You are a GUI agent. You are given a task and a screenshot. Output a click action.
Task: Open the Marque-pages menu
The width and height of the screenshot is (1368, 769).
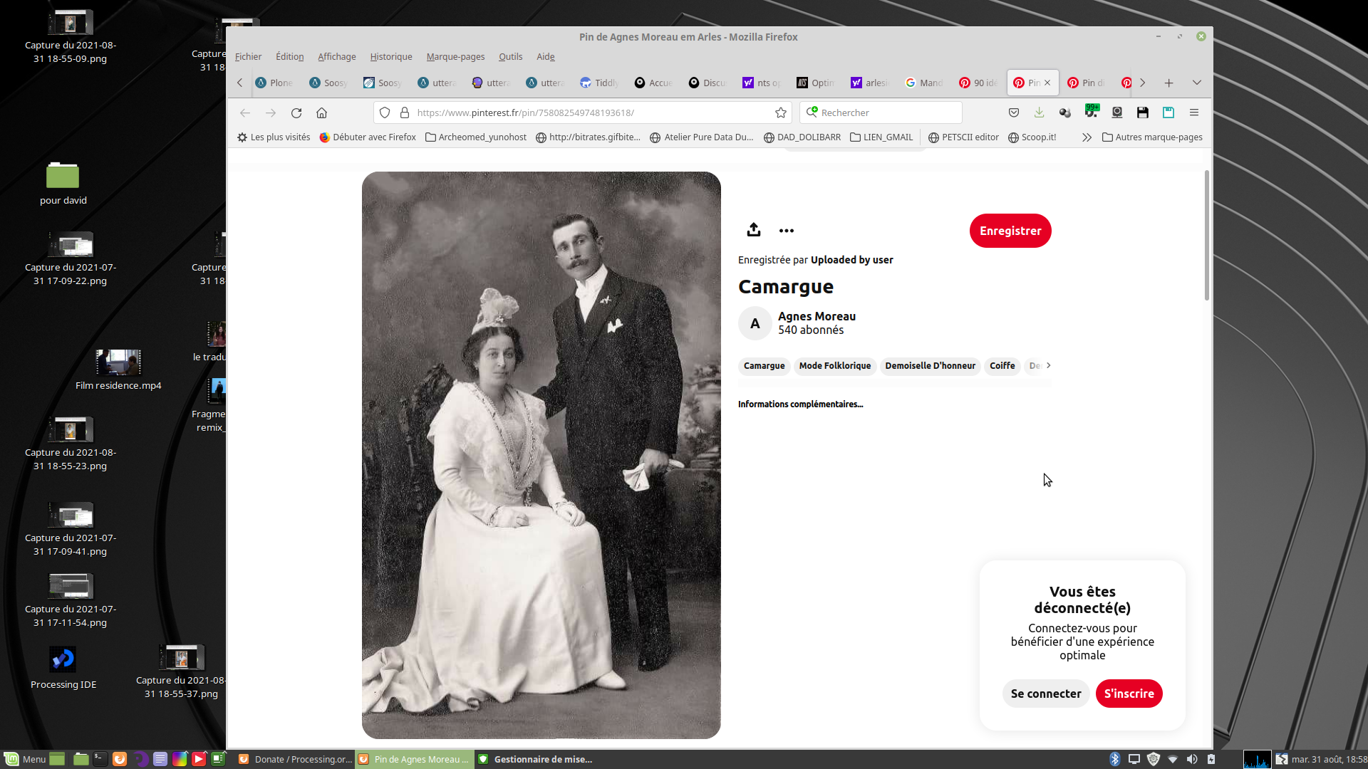click(455, 57)
